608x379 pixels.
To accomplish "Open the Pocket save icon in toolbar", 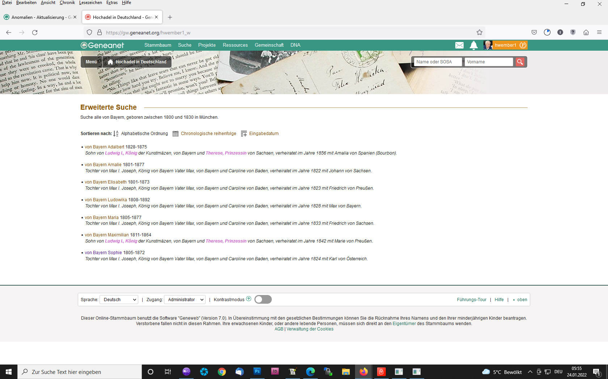I will [x=534, y=33].
